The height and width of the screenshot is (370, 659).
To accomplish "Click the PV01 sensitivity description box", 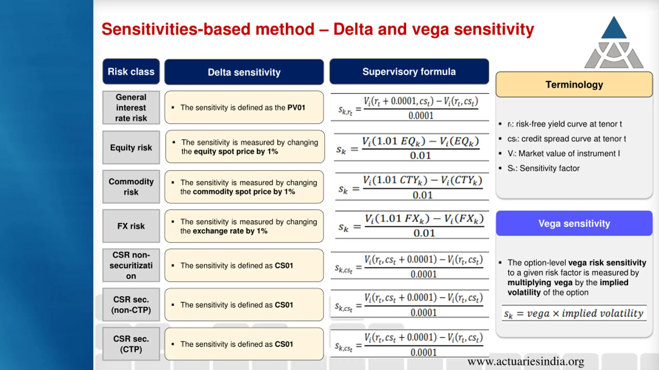I will [244, 107].
